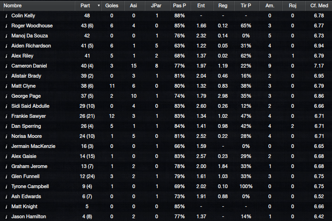The image size is (332, 221).
Task: Sort by Cf. Med column header
Action: click(x=319, y=5)
